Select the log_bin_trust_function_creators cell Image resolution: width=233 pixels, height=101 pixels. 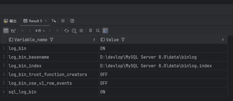(x=53, y=74)
